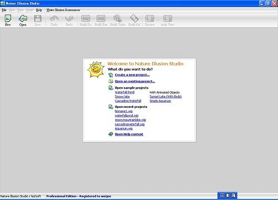
Task: Click the Build Gif toolbar icon
Action: 134,18
